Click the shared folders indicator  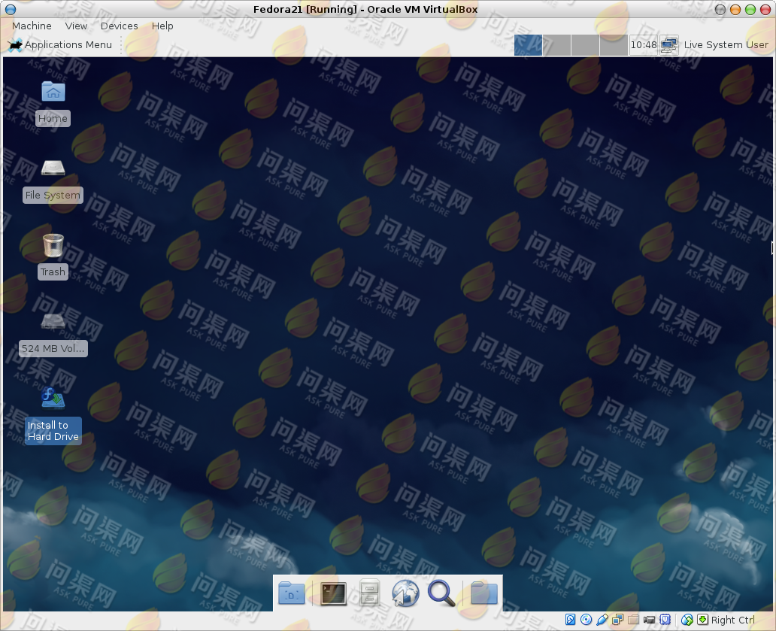[x=633, y=620]
